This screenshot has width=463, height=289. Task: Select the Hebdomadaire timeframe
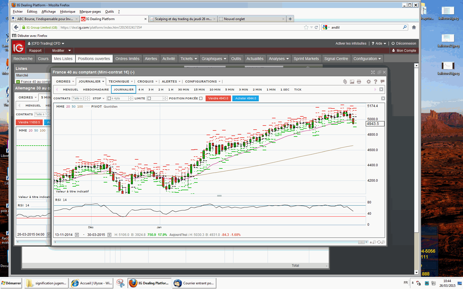(x=96, y=89)
